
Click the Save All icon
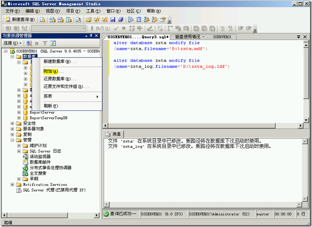pyautogui.click(x=121, y=20)
